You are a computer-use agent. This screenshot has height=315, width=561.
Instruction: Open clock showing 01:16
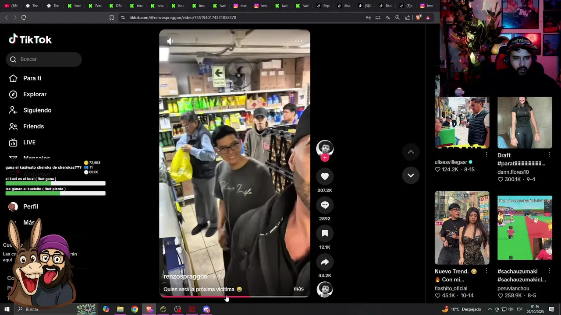(x=535, y=309)
